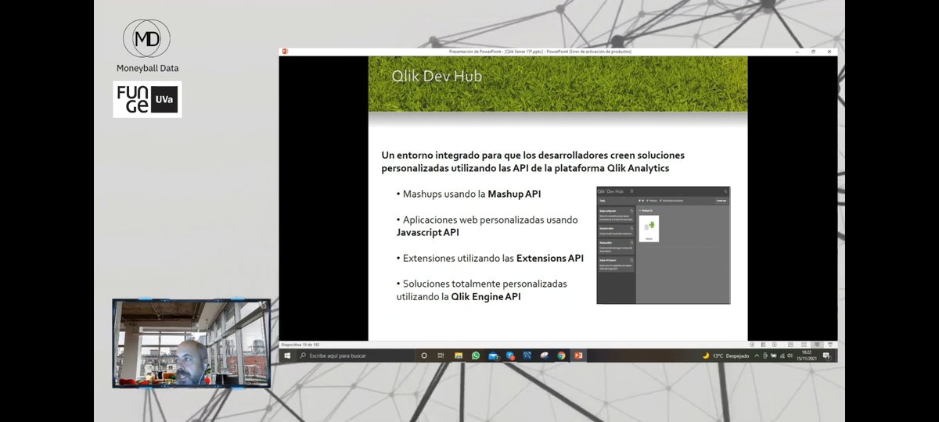Open the Mail app on taskbar
The width and height of the screenshot is (939, 422).
493,356
